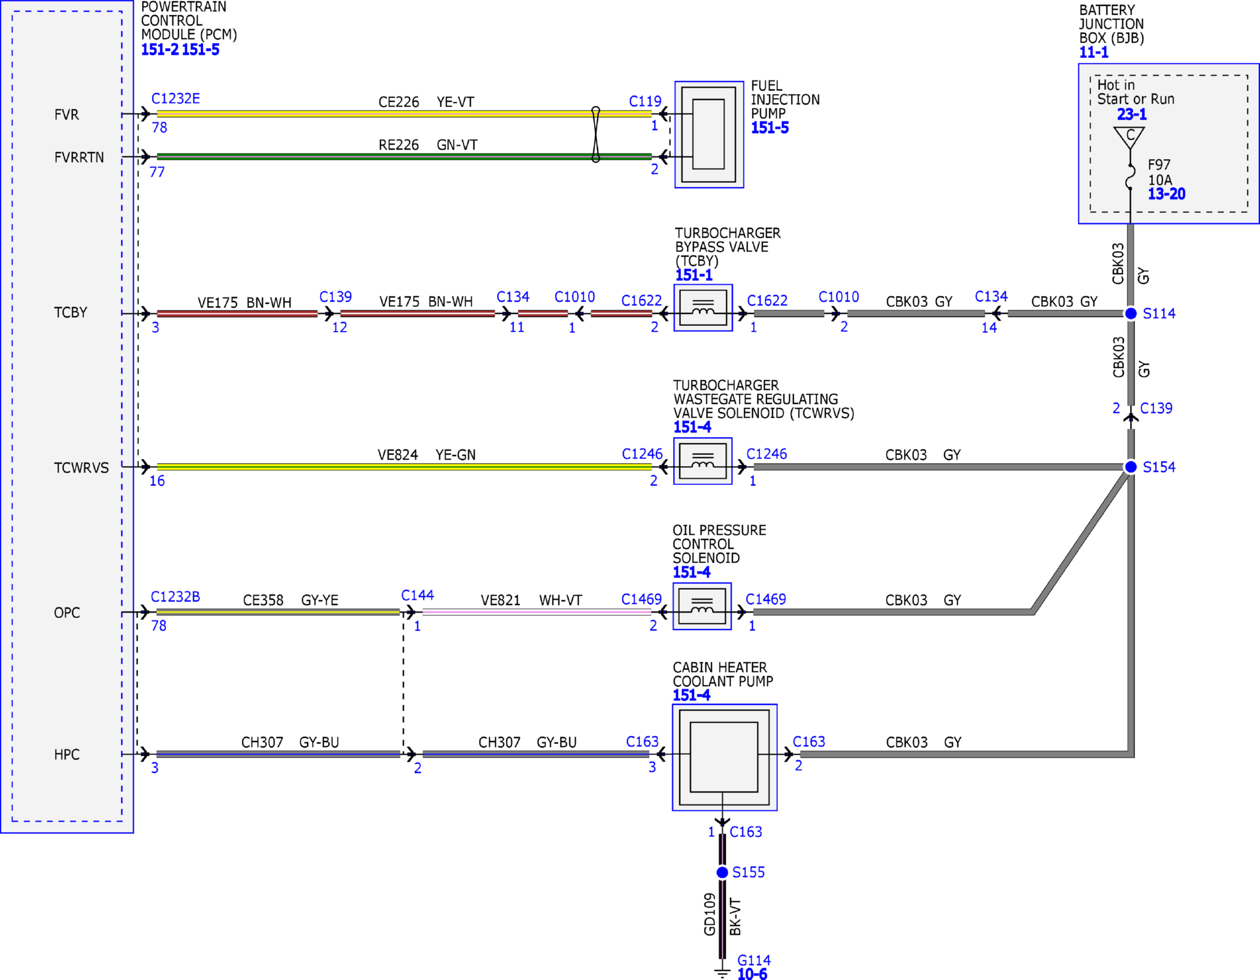This screenshot has height=980, width=1260.
Task: Click wire label VE821 WH-VT
Action: coord(531,600)
